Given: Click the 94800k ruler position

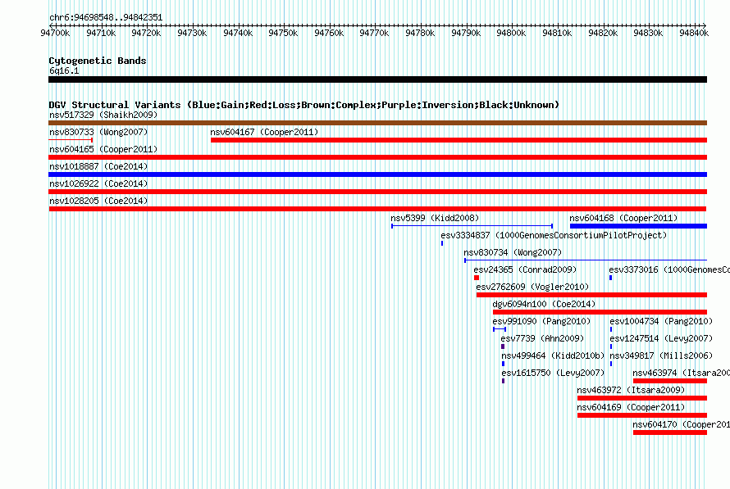Looking at the screenshot, I should (x=511, y=33).
